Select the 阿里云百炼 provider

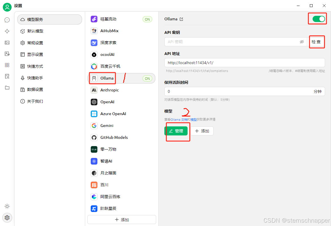coord(121,197)
